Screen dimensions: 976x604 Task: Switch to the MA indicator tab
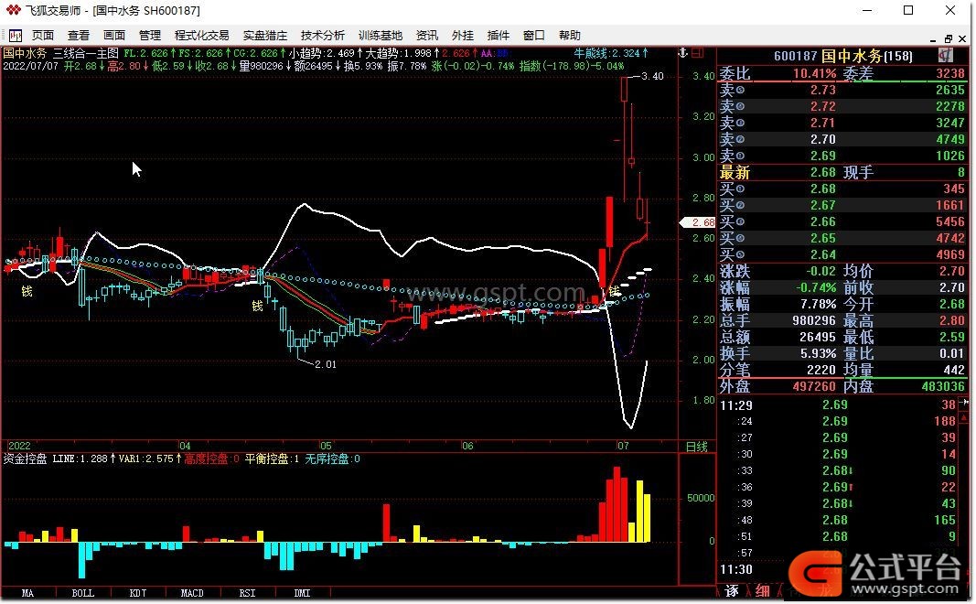pyautogui.click(x=27, y=593)
